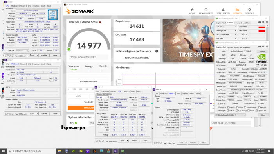Click the GPU-Z BIOS share export icon
274x154 pixels.
pos(258,65)
